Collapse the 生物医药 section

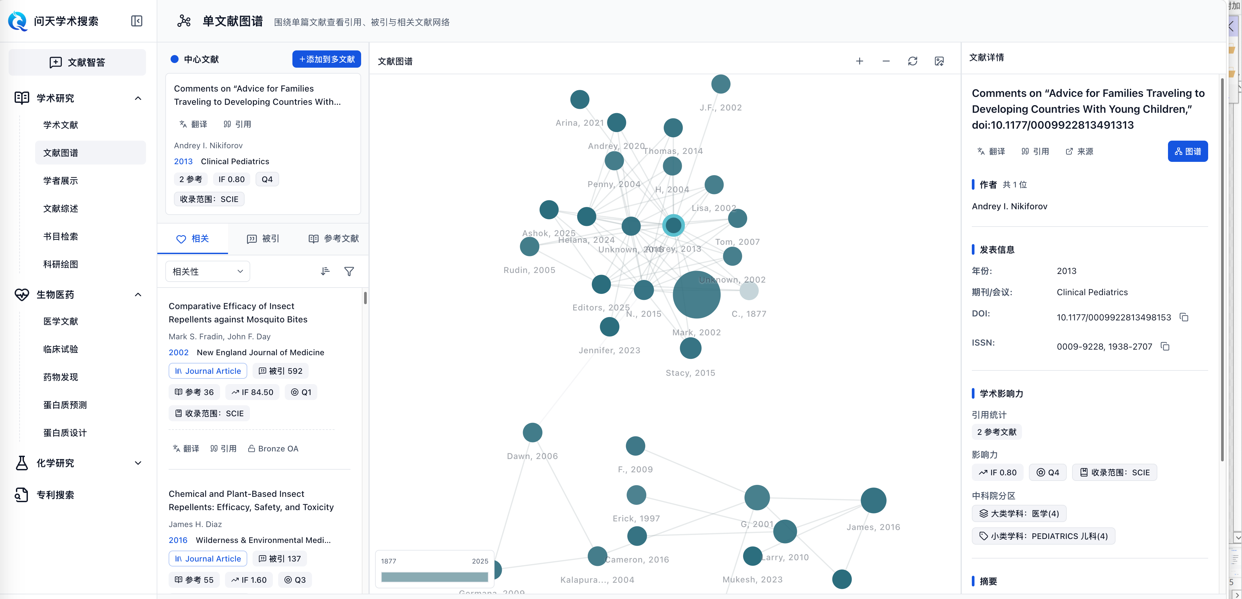(138, 295)
